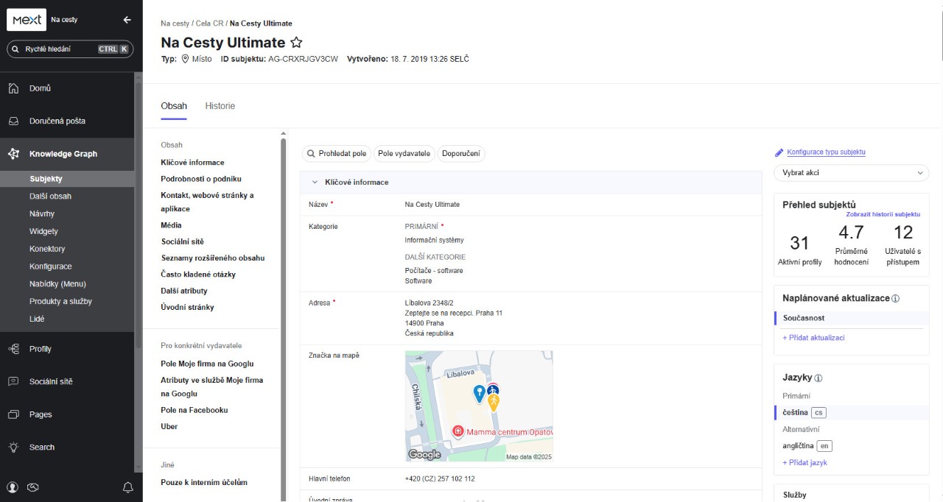Click the handshake icon in sidebar footer
This screenshot has height=502, width=943.
point(32,487)
